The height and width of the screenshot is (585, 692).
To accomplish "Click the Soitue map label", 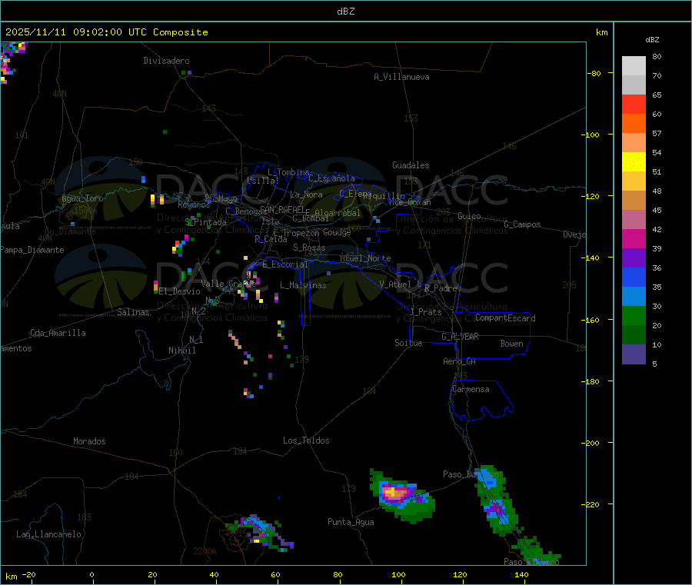I will 408,343.
